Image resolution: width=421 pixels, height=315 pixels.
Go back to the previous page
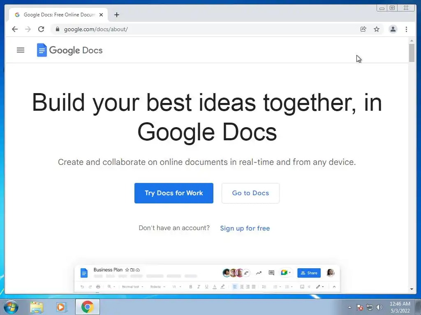tap(15, 29)
